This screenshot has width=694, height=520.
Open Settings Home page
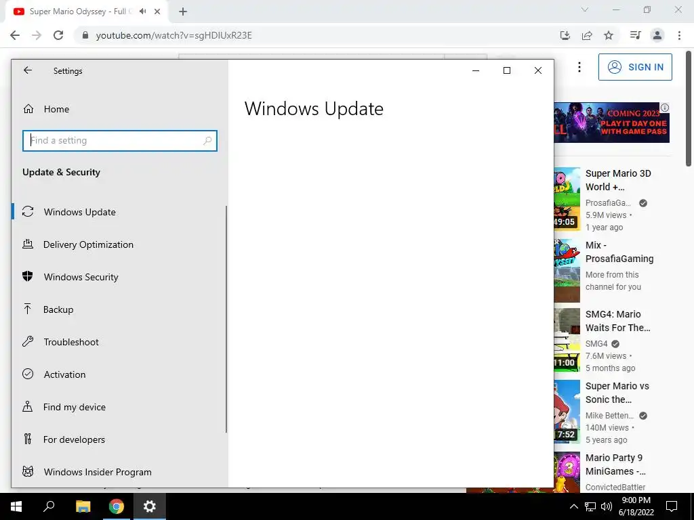56,109
